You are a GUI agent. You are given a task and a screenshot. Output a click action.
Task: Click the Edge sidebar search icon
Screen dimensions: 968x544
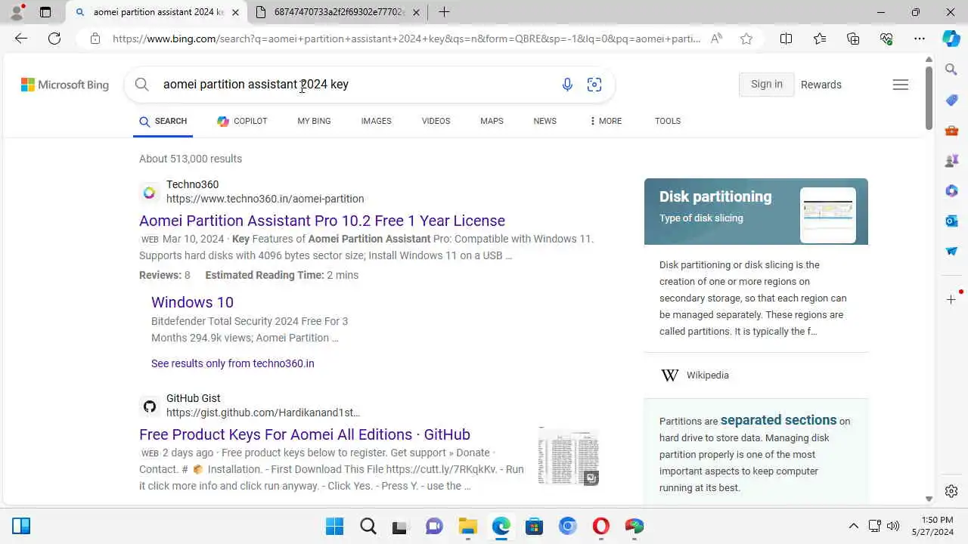point(951,70)
